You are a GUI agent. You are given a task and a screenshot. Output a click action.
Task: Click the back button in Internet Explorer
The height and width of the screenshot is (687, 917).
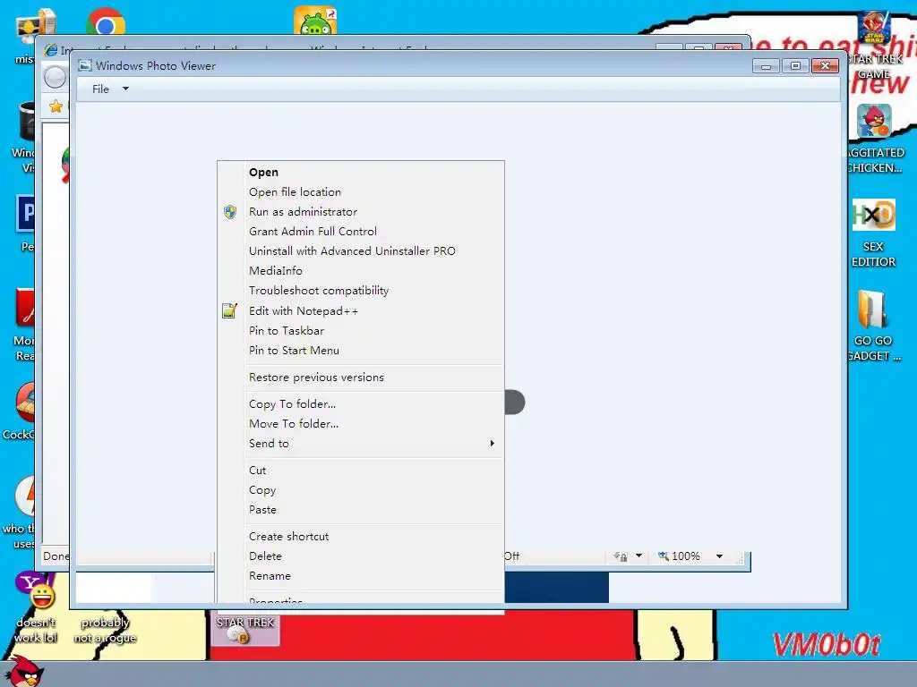[55, 77]
